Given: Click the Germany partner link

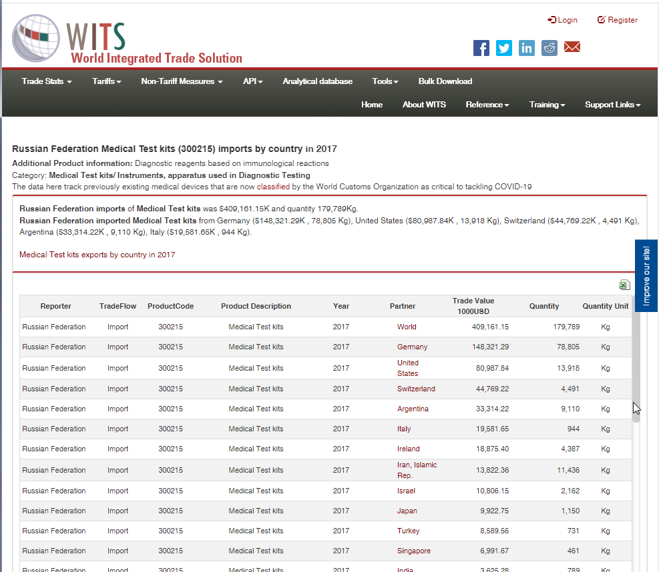Looking at the screenshot, I should (413, 347).
